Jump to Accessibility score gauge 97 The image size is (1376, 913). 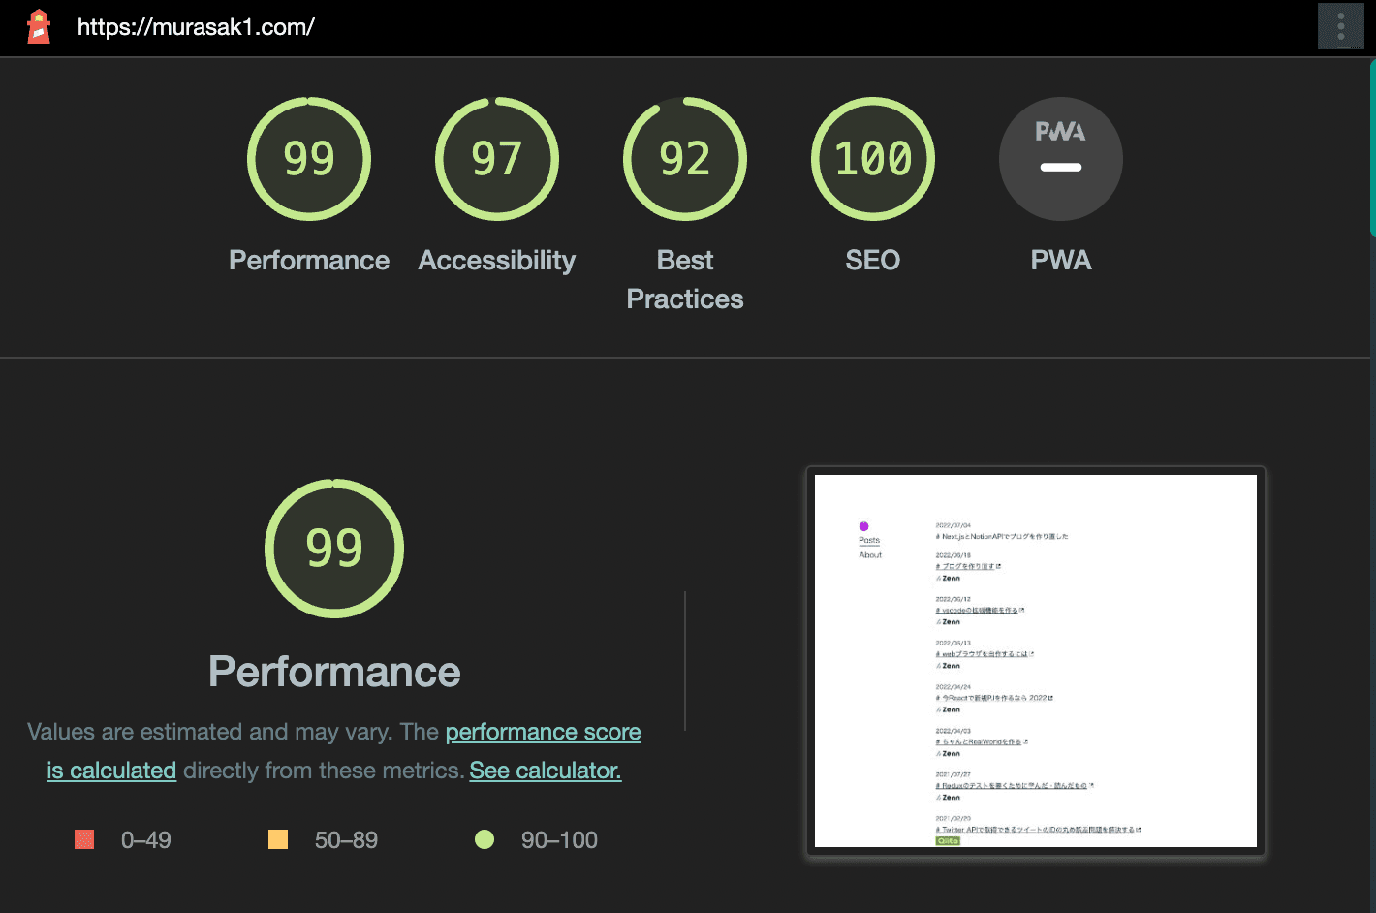click(x=497, y=159)
